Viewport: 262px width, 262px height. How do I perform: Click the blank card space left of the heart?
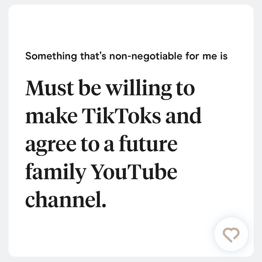pos(109,234)
